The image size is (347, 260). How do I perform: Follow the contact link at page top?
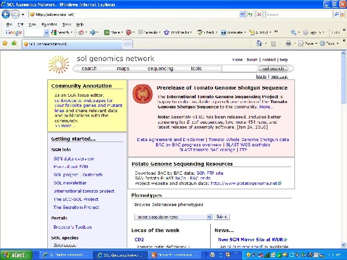(269, 60)
